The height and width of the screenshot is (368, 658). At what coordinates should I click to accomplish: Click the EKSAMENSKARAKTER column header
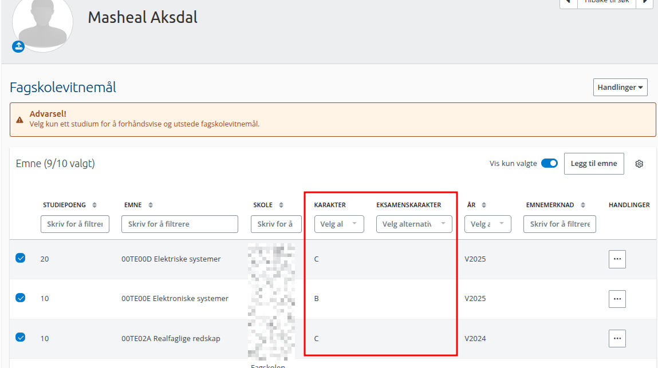click(409, 205)
